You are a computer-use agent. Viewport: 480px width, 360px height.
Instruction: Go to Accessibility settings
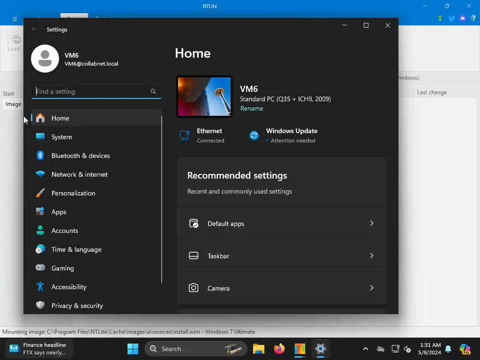point(96,287)
